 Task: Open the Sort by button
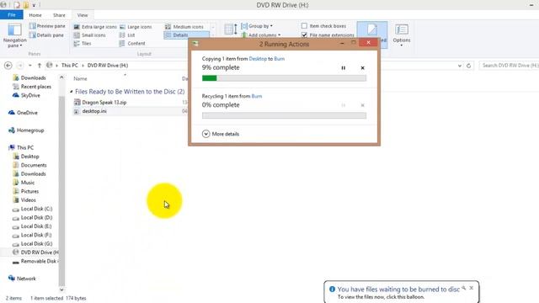(x=231, y=29)
